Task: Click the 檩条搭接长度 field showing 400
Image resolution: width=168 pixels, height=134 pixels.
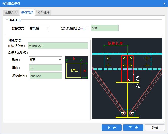Action: click(105, 28)
